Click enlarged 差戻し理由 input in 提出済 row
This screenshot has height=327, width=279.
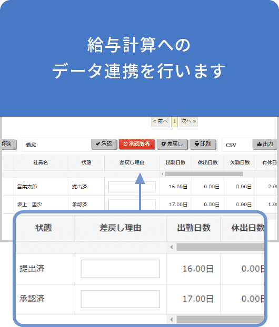click(x=121, y=269)
